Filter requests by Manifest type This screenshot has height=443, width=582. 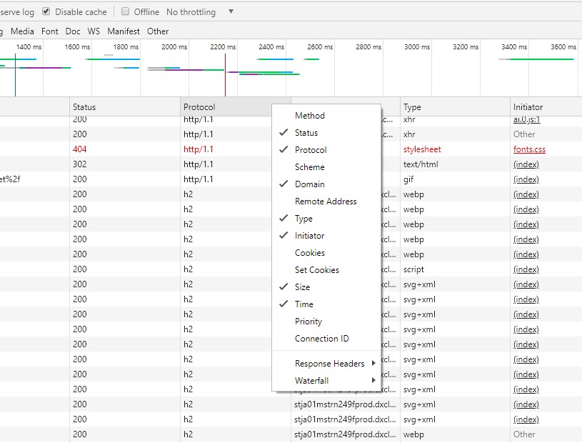(124, 31)
